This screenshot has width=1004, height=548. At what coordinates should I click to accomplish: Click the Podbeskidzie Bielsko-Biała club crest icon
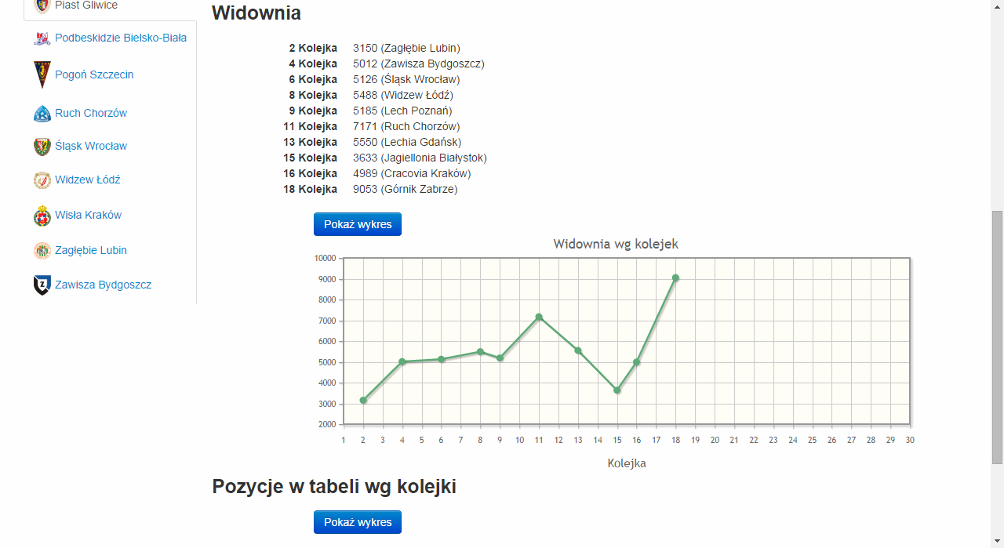(x=42, y=38)
